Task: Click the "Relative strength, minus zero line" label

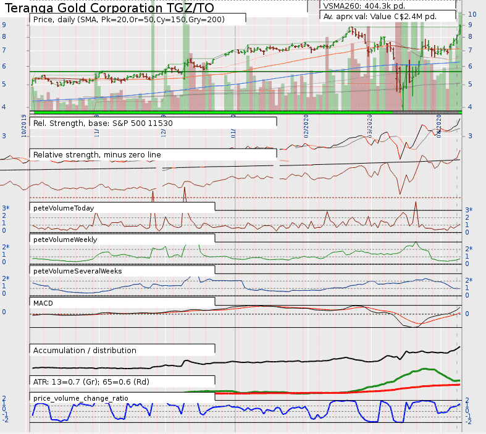Action: point(97,154)
